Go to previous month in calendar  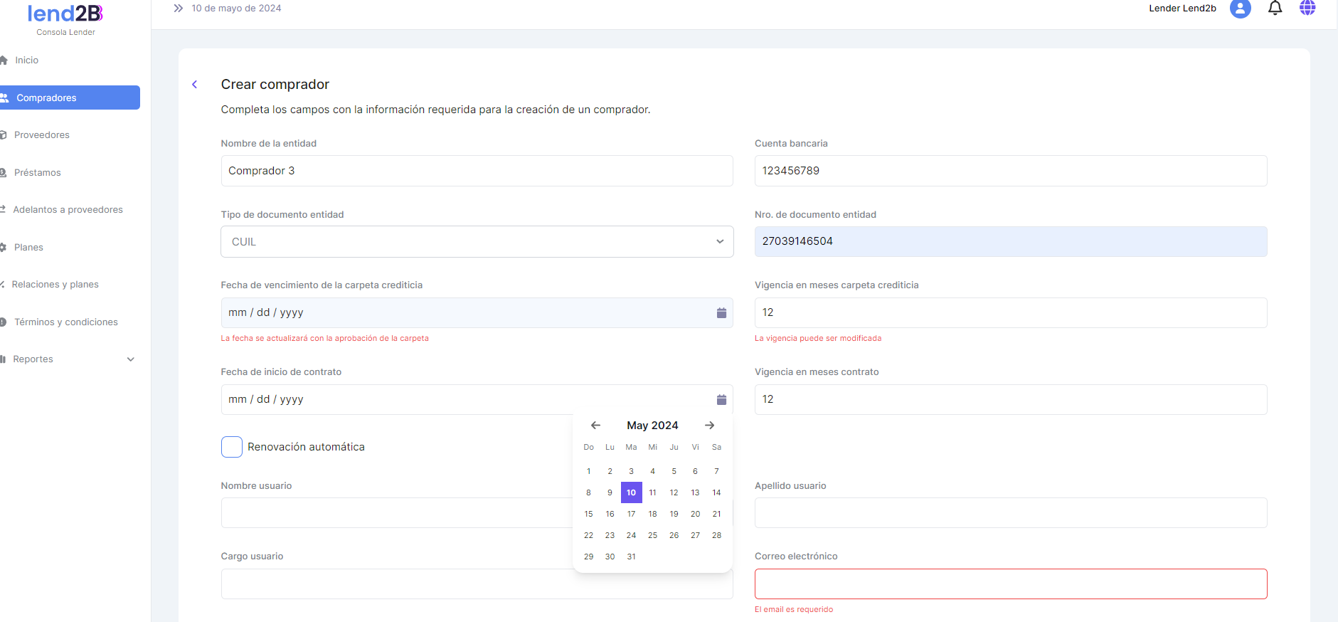[595, 426]
